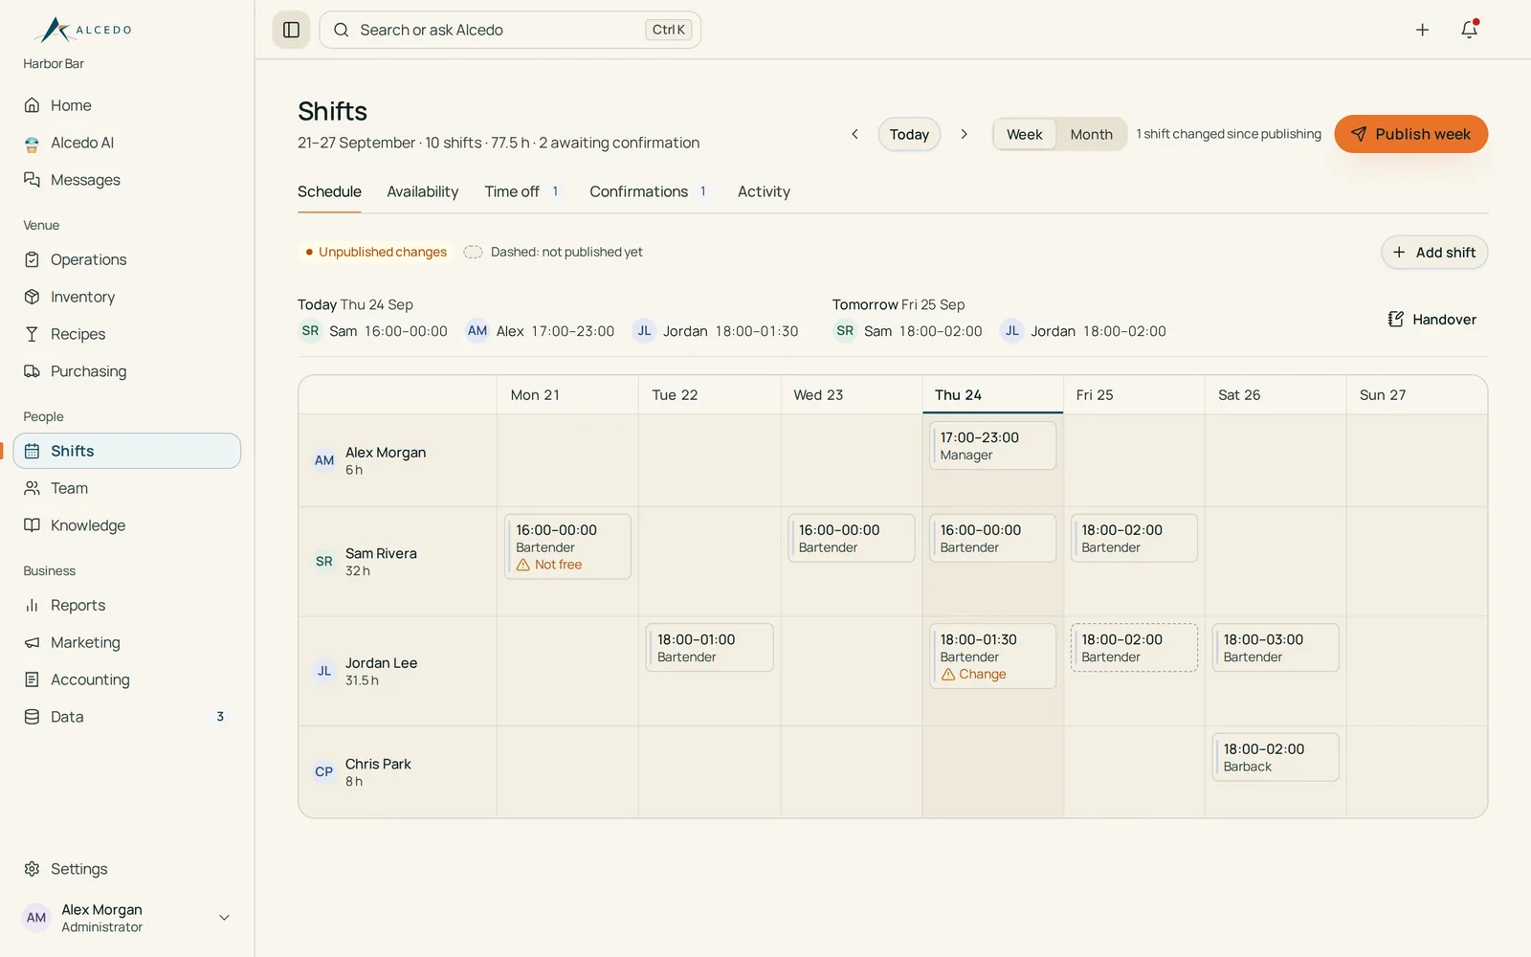Go to Operations page
Screen dimensions: 1531x957
click(127, 259)
